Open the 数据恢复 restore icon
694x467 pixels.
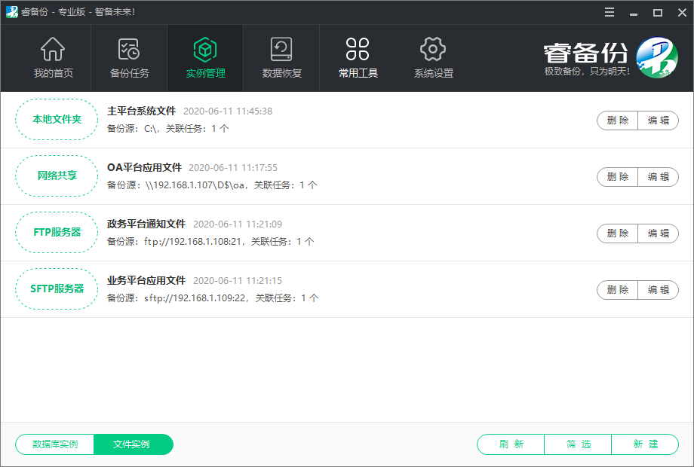(x=281, y=50)
